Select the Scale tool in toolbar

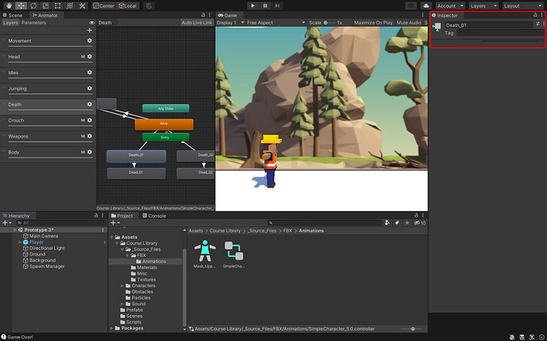click(x=45, y=6)
